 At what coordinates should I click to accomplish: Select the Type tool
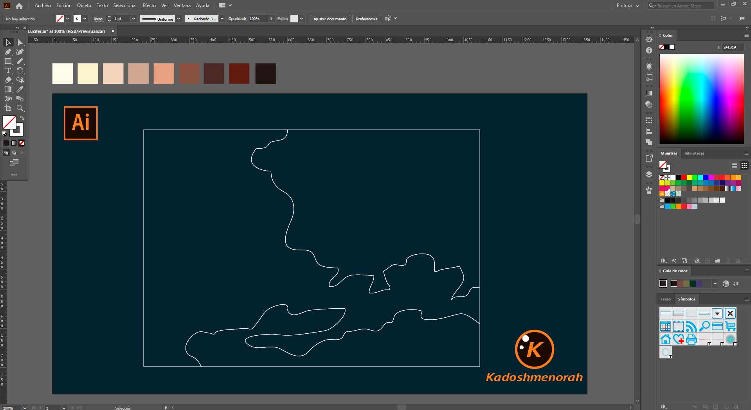[x=8, y=70]
